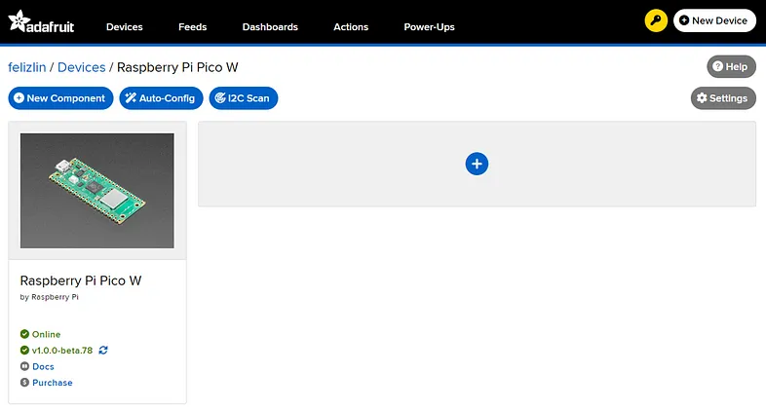Screen dimensions: 766x410
Task: Click the docs book icon beside Docs
Action: click(24, 366)
